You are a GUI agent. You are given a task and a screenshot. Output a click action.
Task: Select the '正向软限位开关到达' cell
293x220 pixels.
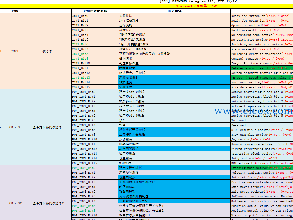click(x=174, y=201)
